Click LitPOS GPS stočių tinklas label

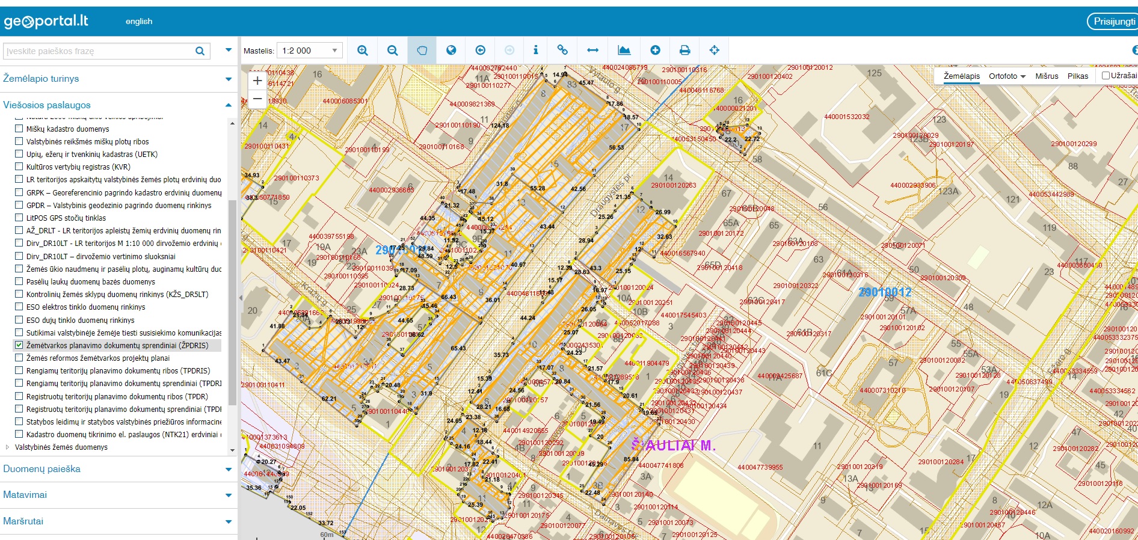(x=66, y=218)
